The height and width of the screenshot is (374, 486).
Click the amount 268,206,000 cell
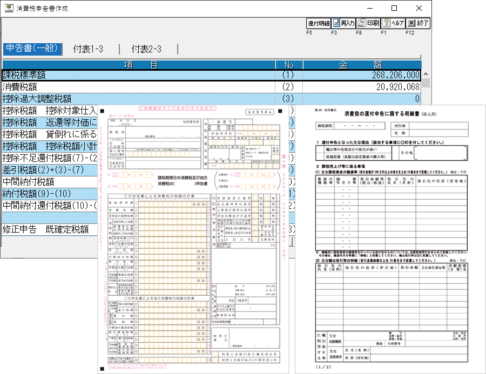[362, 75]
